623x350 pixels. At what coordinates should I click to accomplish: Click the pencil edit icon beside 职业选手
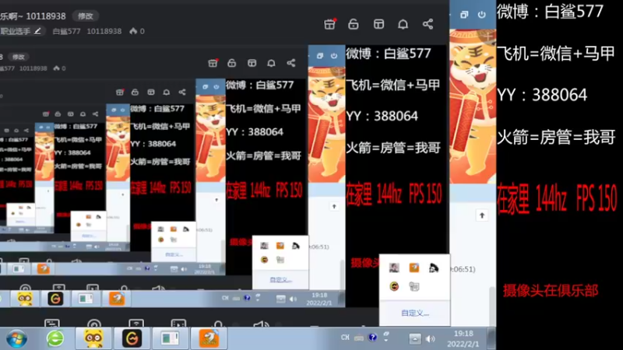(x=37, y=31)
